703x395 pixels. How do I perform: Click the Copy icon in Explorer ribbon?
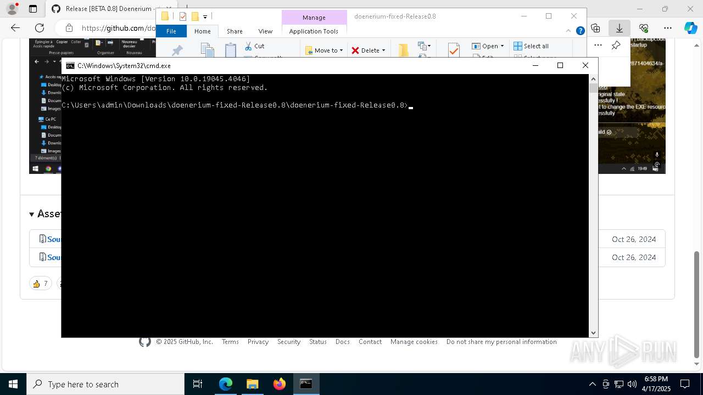(207, 50)
